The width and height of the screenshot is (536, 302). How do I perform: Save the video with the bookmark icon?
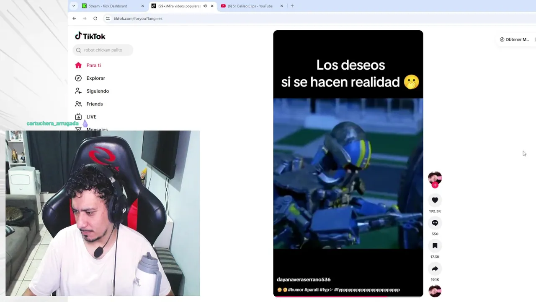(x=435, y=246)
